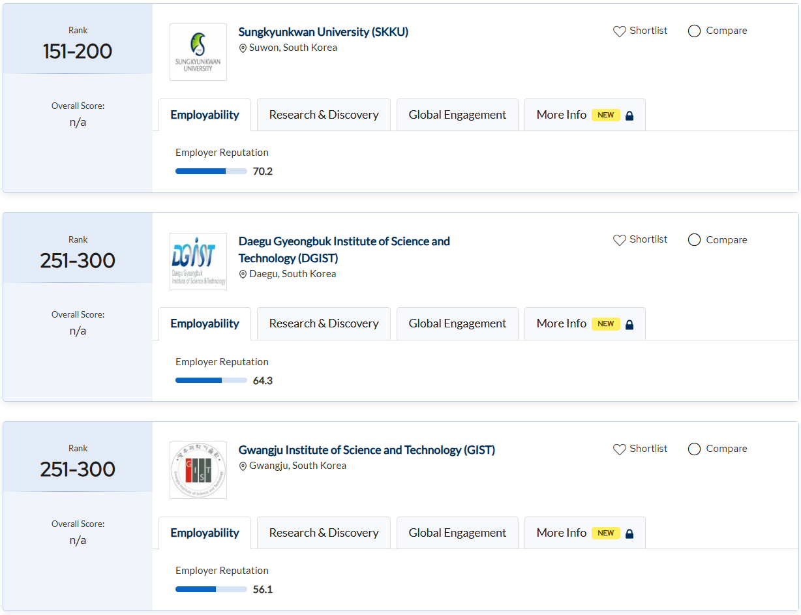Click the Employer Reputation label on SKKU card
801x615 pixels.
coord(222,153)
